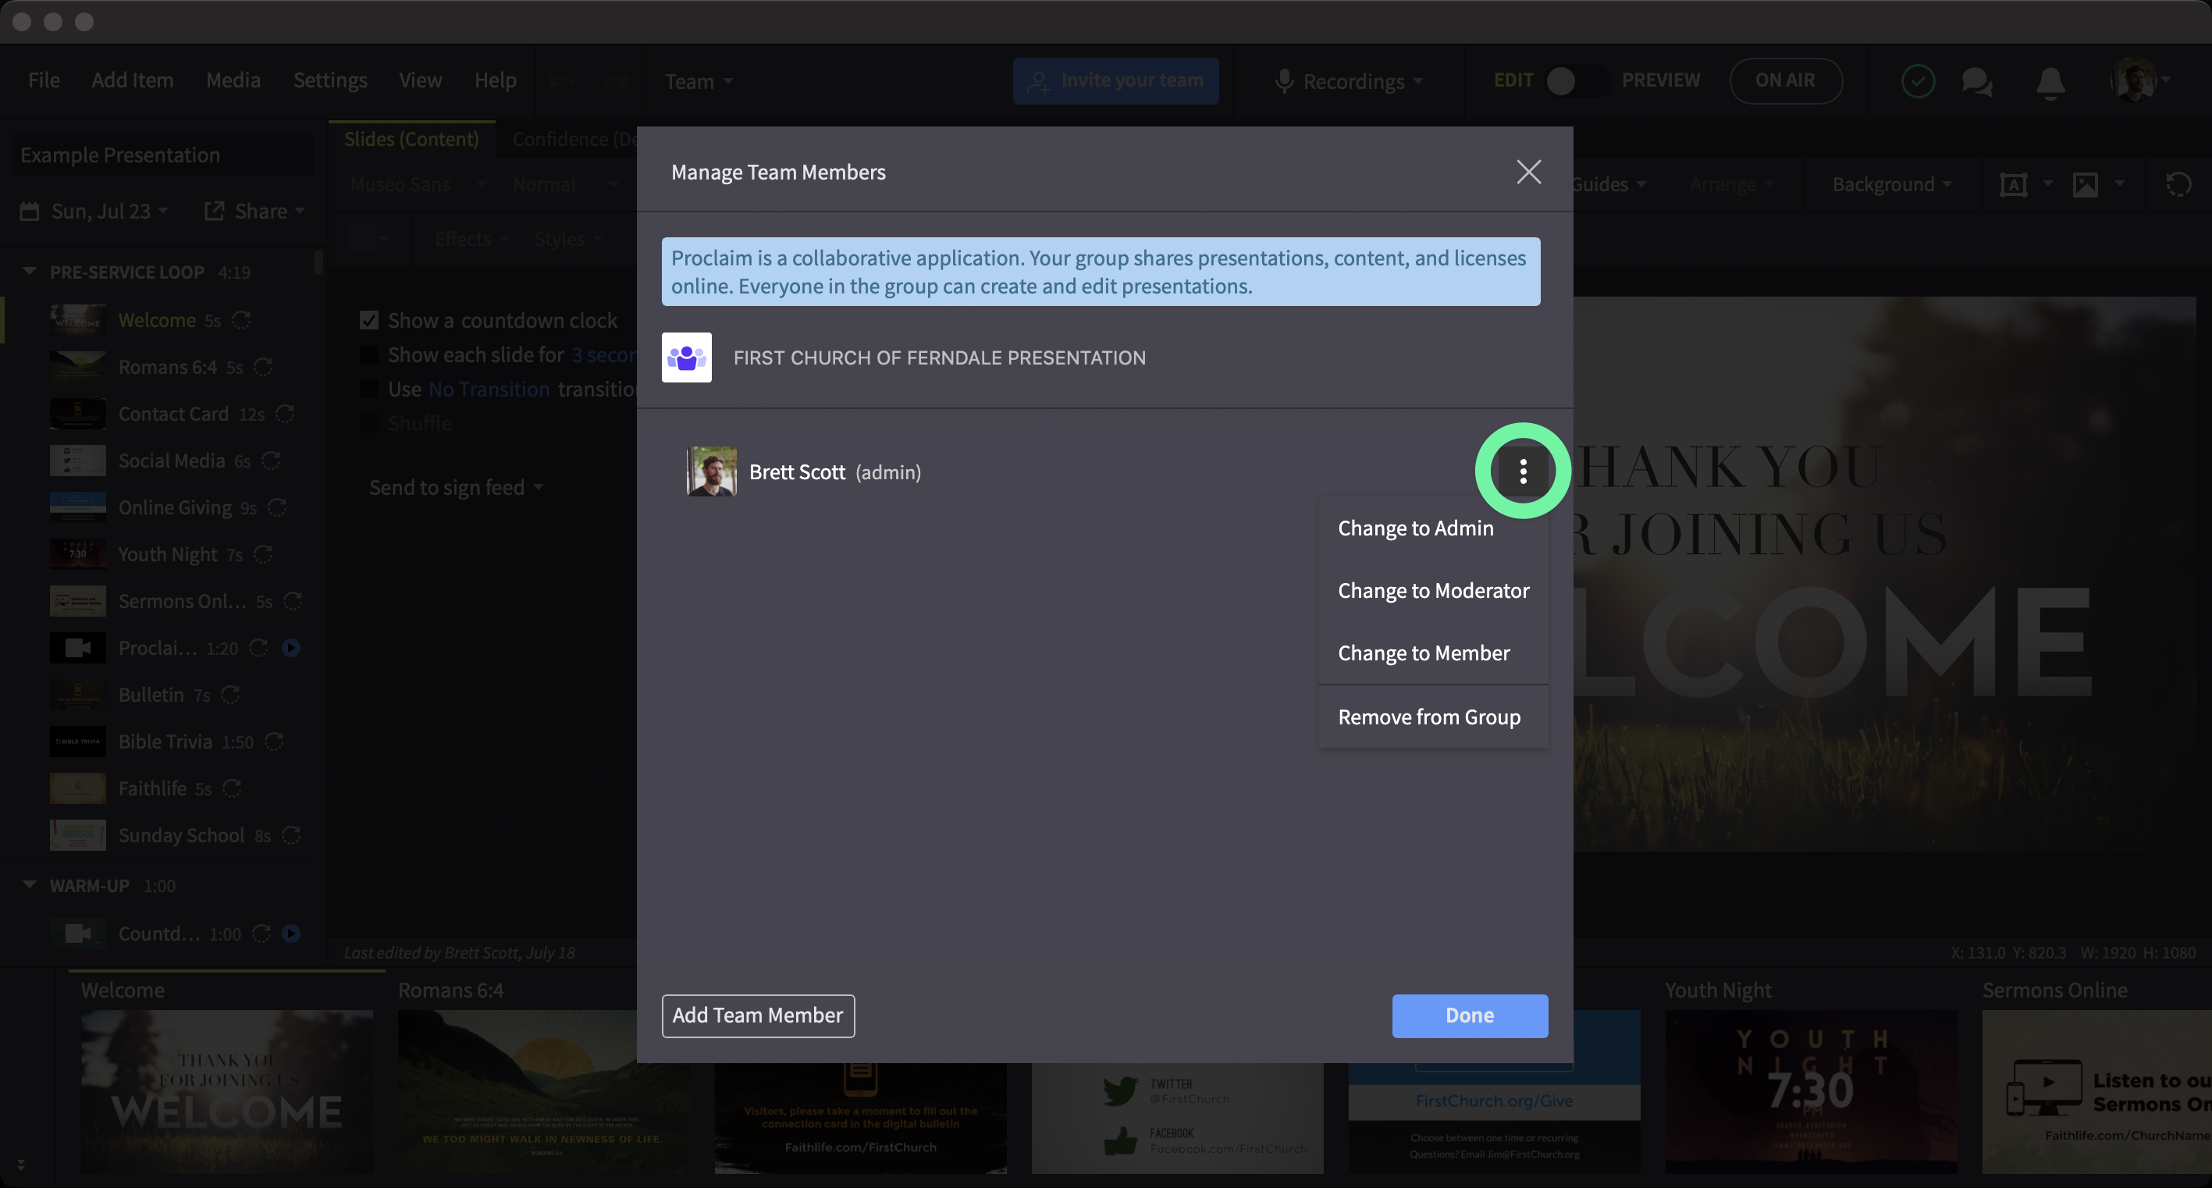
Task: Click loop icon next to Online Giving
Action: 276,507
